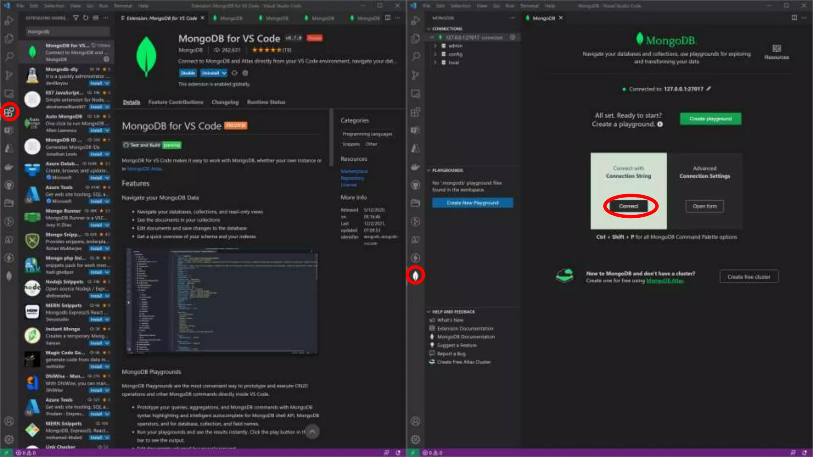Click sync icon beside Uninstall button
813x457 pixels.
(x=235, y=73)
